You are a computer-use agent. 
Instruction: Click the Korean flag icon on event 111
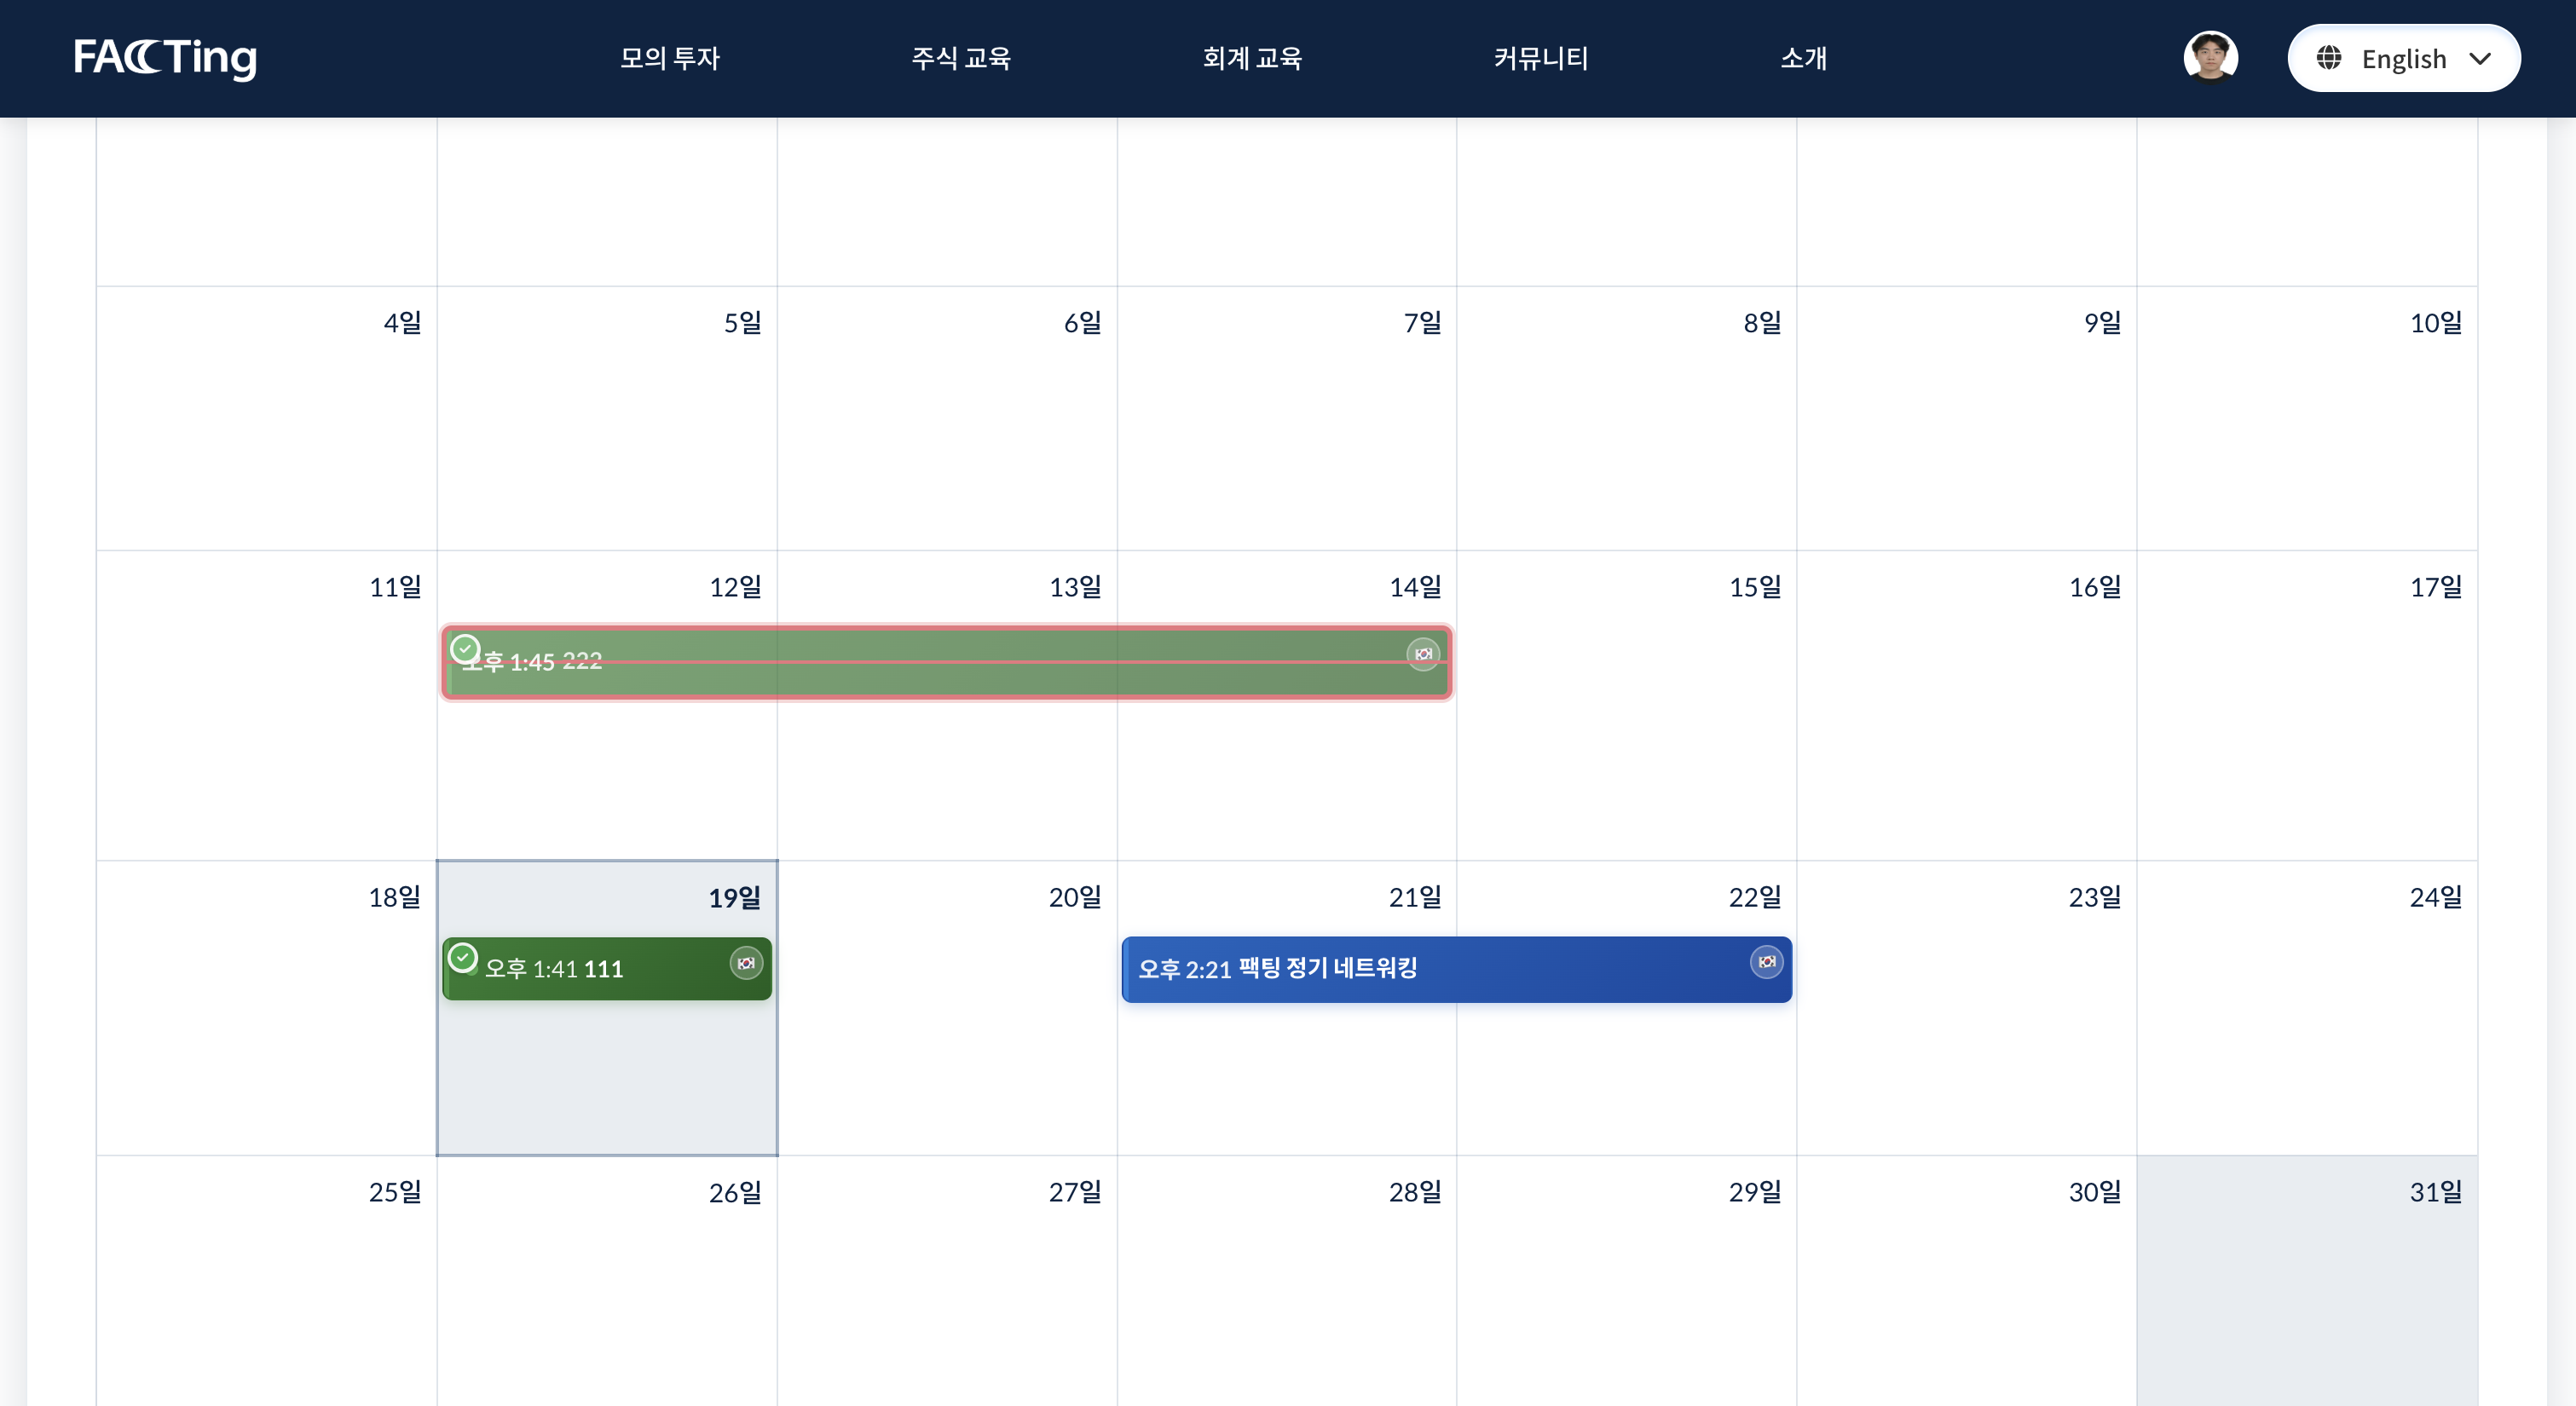coord(746,963)
